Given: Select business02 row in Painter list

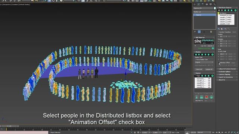Looking at the screenshot, I should click(203, 79).
